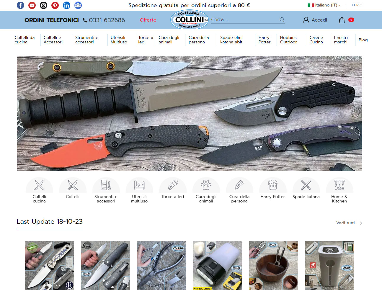Viewport: 382px width, 291px height.
Task: Open the Spade katana crossed swords icon
Action: (306, 185)
